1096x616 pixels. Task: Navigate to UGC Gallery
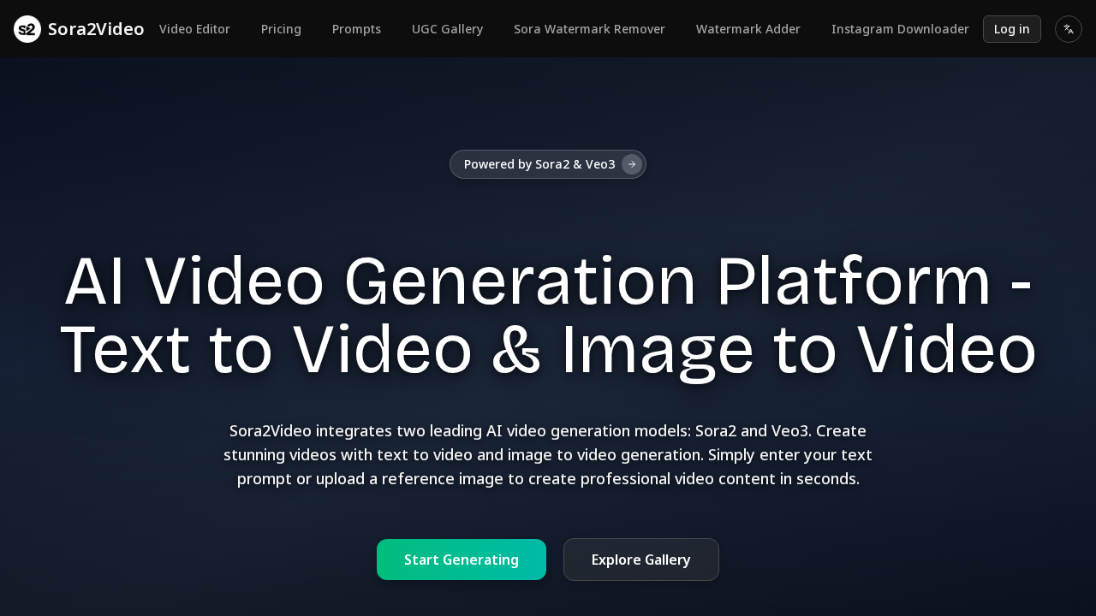(x=447, y=29)
